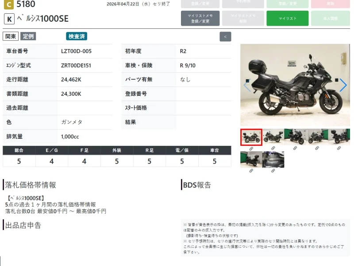This screenshot has height=266, width=354.
Task: Select the rear-right angle fifth thumbnail
Action: [339, 137]
